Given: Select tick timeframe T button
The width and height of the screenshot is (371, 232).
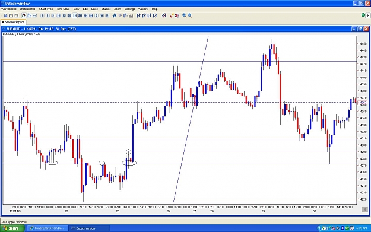Looking at the screenshot, I should pyautogui.click(x=42, y=15).
